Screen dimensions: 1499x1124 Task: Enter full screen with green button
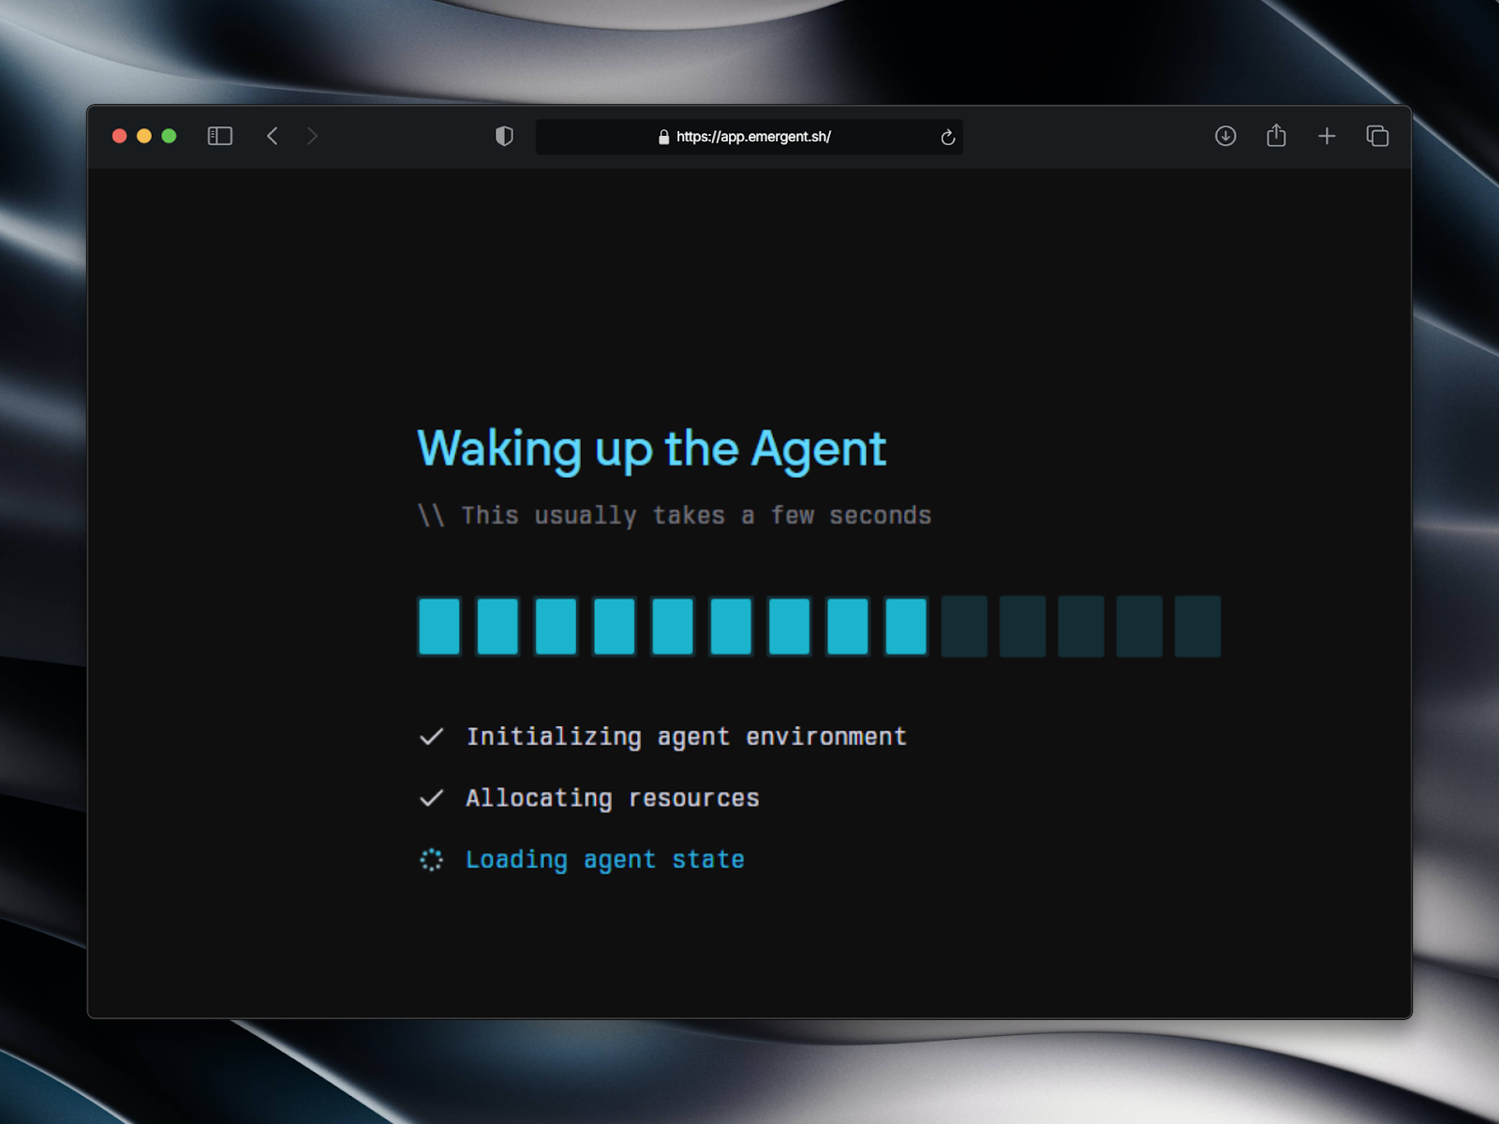click(x=169, y=137)
